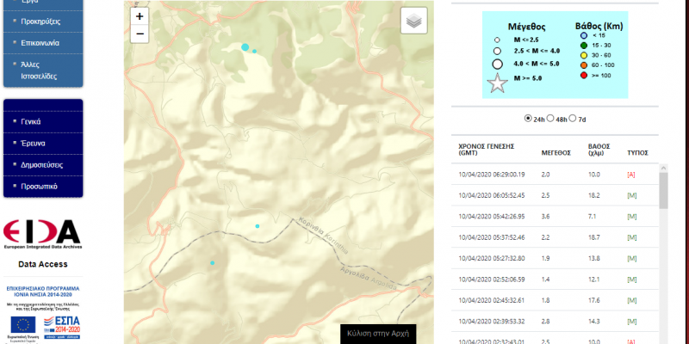
Task: Open the map layers selector
Action: coord(413,21)
